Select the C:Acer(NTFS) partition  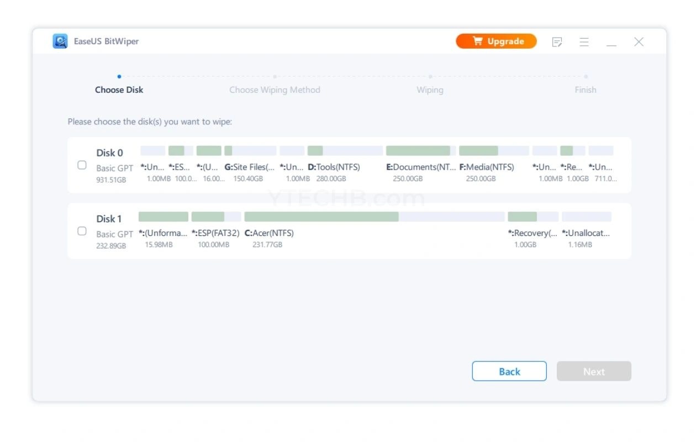[375, 230]
